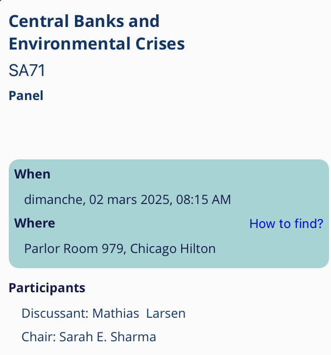Image resolution: width=331 pixels, height=355 pixels.
Task: Click the word 'Larsen'
Action: pos(166,313)
